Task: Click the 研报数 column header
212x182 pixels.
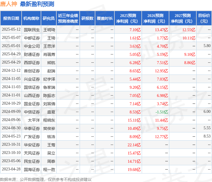Action: pos(87,18)
